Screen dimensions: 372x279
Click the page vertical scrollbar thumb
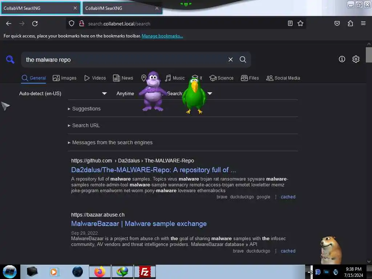(369, 55)
